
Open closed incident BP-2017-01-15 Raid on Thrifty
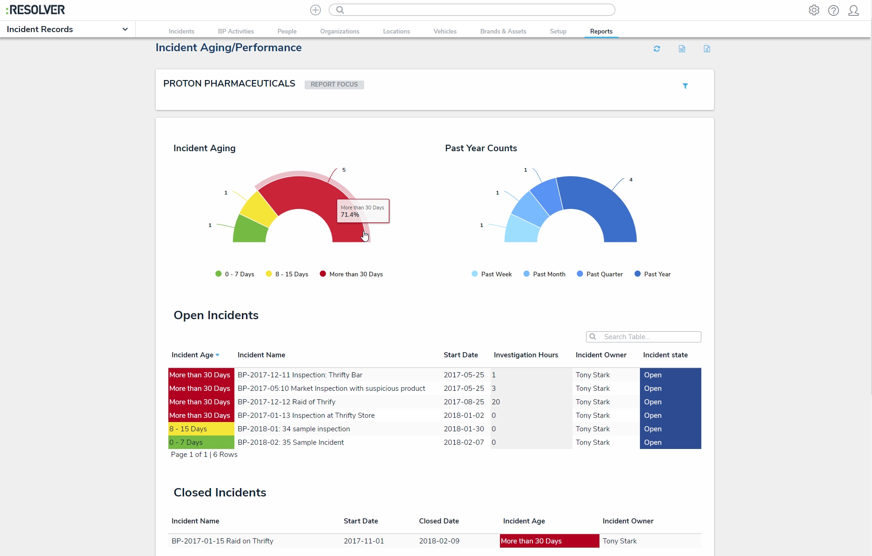[222, 541]
